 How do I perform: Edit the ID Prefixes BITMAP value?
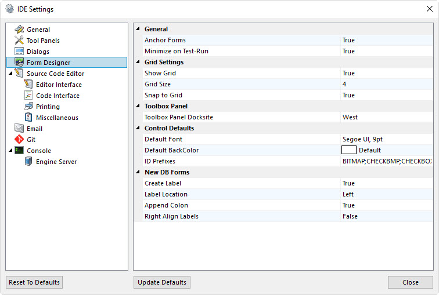point(387,161)
